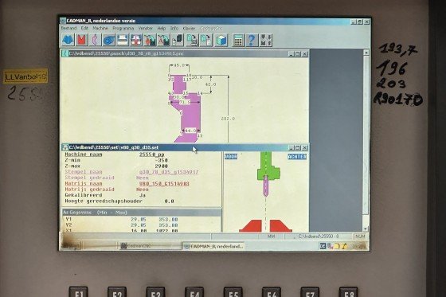Click the Stempel naam link
The width and height of the screenshot is (446, 297).
point(84,172)
